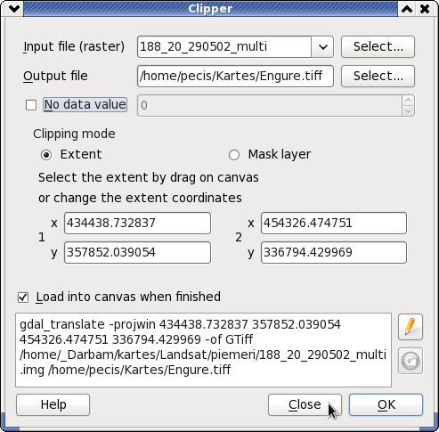Screen dimensions: 439x432
Task: Choose the Mask layer radio button
Action: point(234,155)
